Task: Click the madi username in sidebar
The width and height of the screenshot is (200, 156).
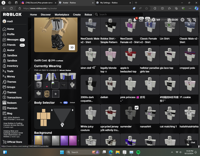Action: pos(10,21)
